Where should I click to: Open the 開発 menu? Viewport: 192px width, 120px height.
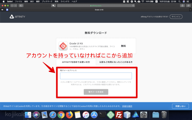coord(57,1)
